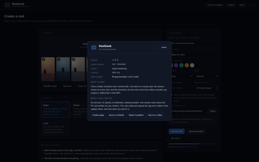Click the Reverse button
This screenshot has width=259, height=162.
click(67, 86)
